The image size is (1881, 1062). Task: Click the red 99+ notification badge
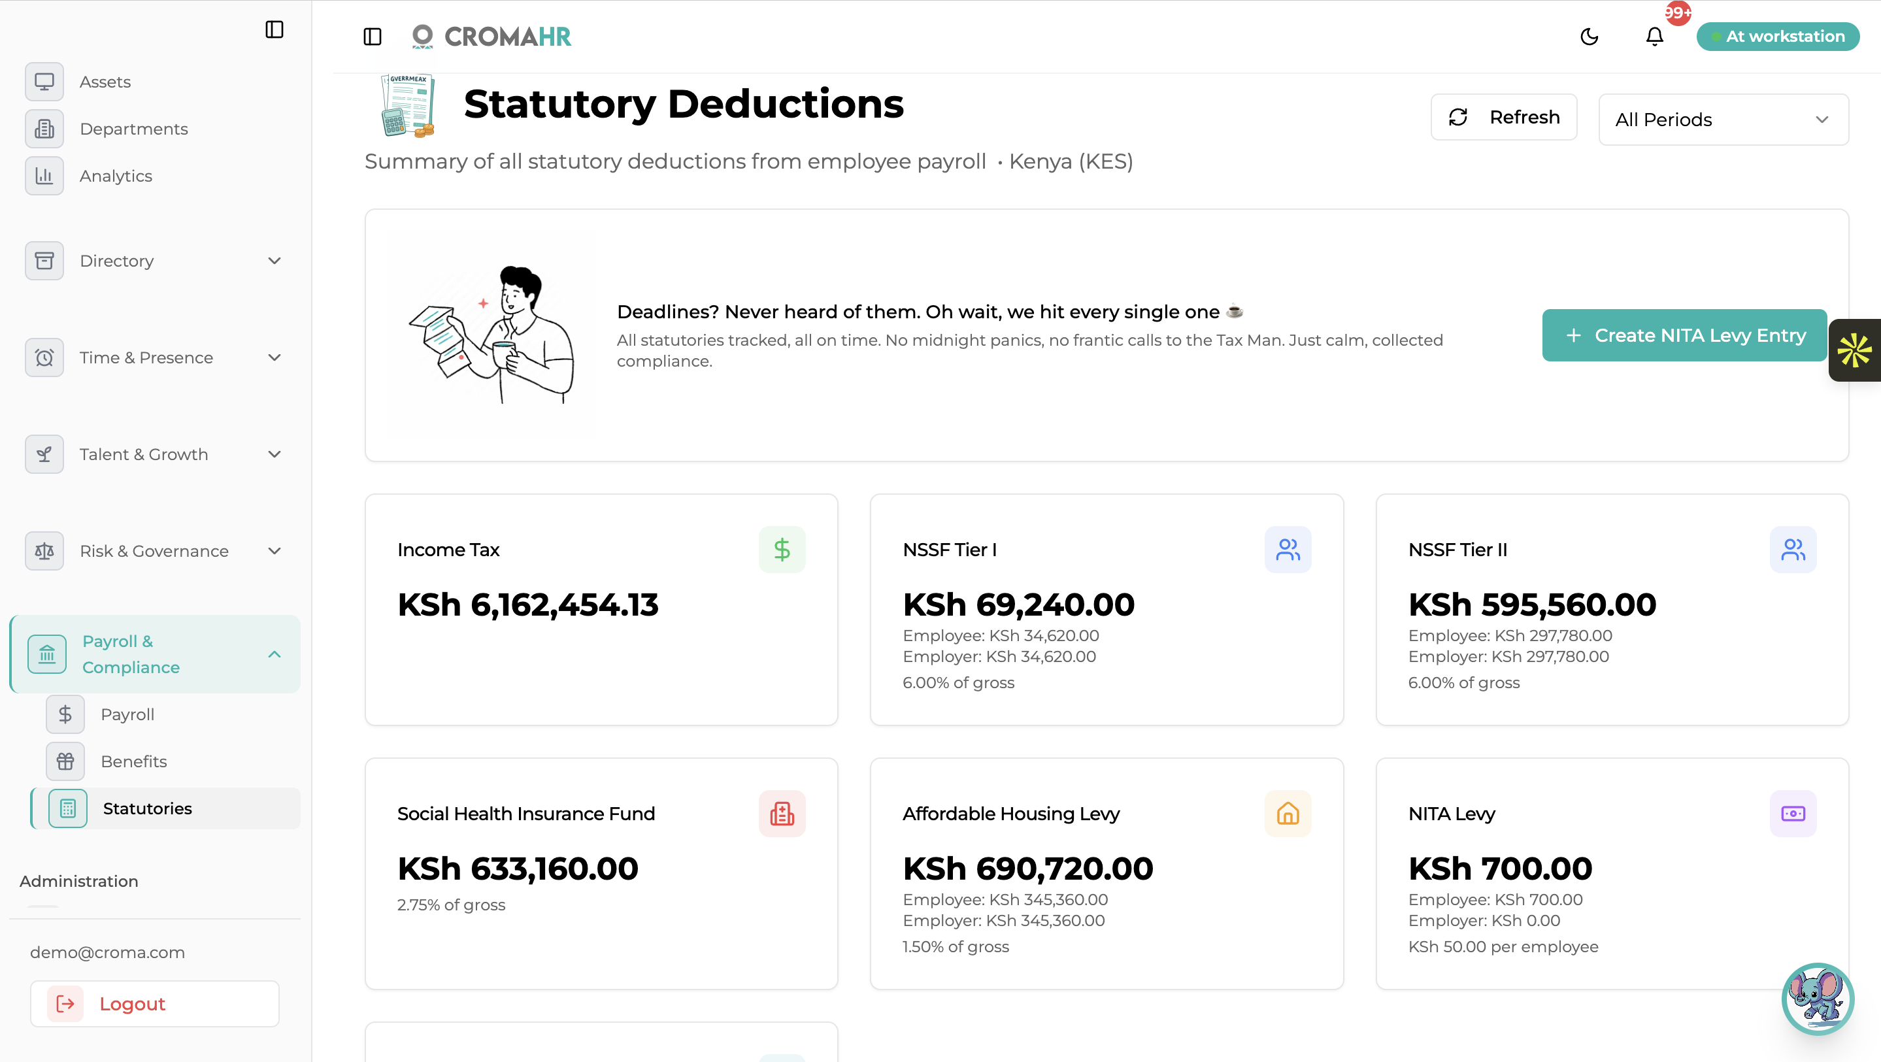1677,13
